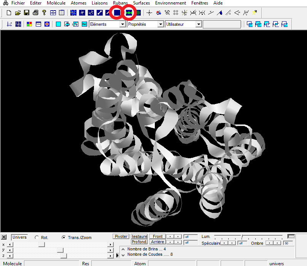Open the Eléments dropdown list
307x266 pixels.
pos(122,24)
